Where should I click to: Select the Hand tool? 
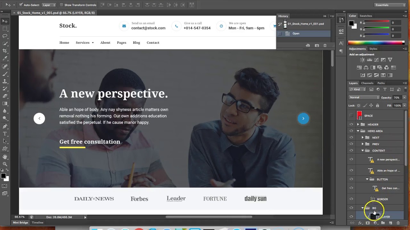[5, 157]
